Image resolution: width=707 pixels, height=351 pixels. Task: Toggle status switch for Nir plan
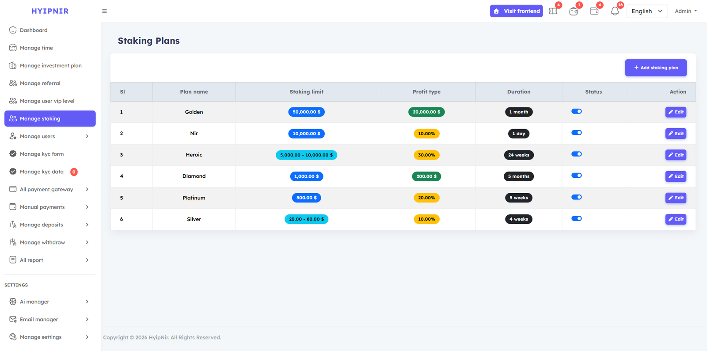click(x=576, y=133)
